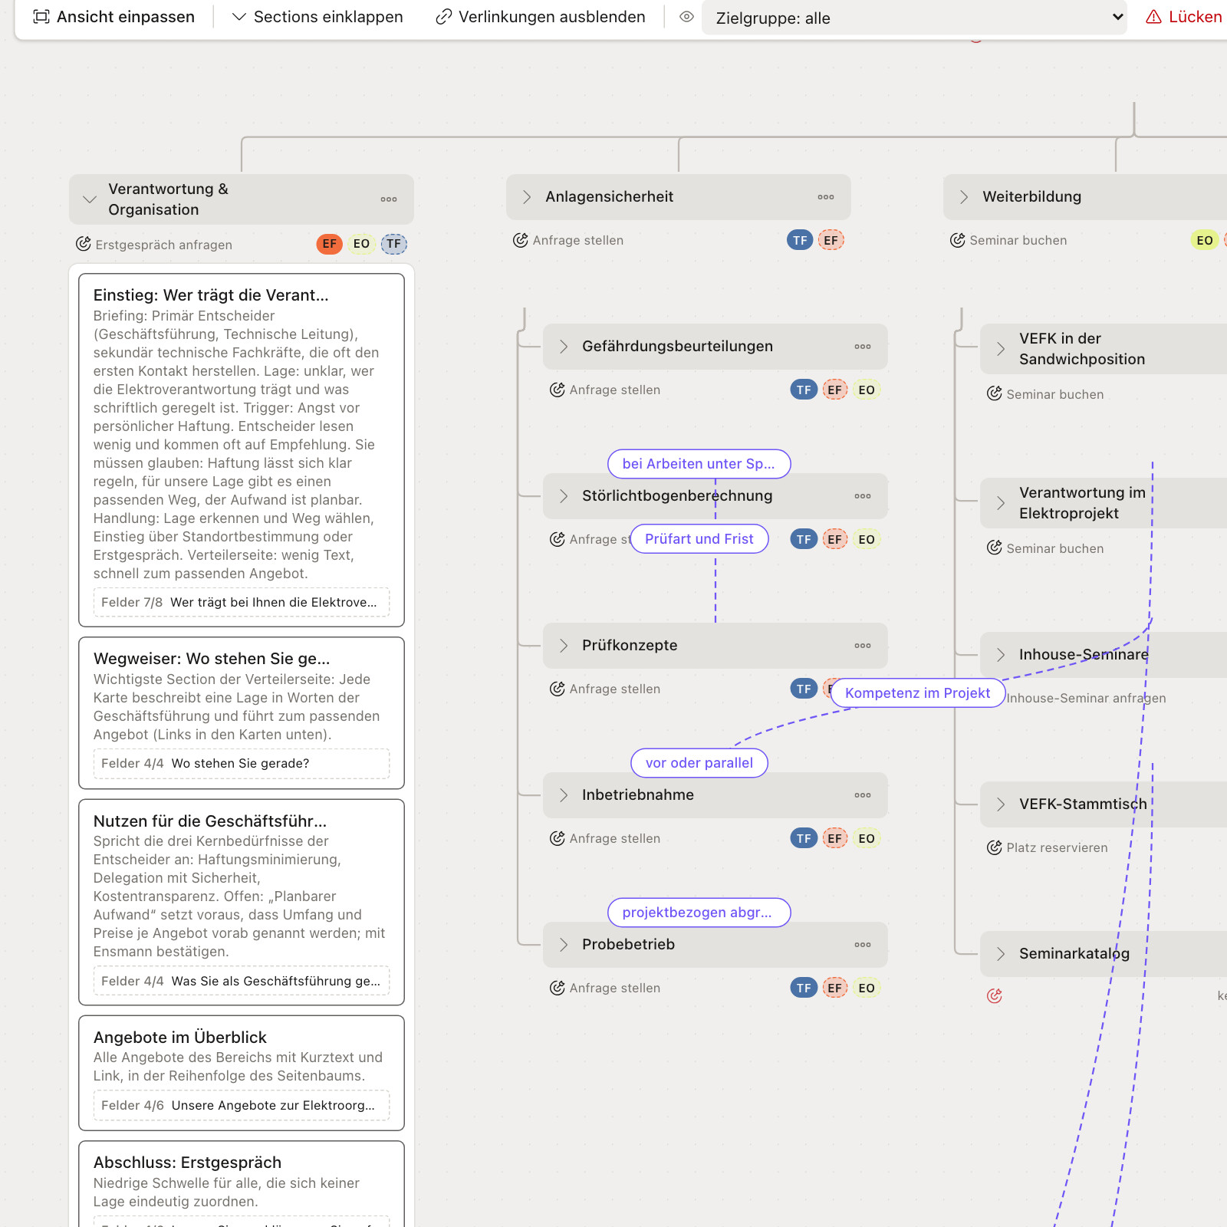This screenshot has width=1227, height=1227.
Task: Select the 'projektbezogen abgr...' link label
Action: click(x=699, y=913)
